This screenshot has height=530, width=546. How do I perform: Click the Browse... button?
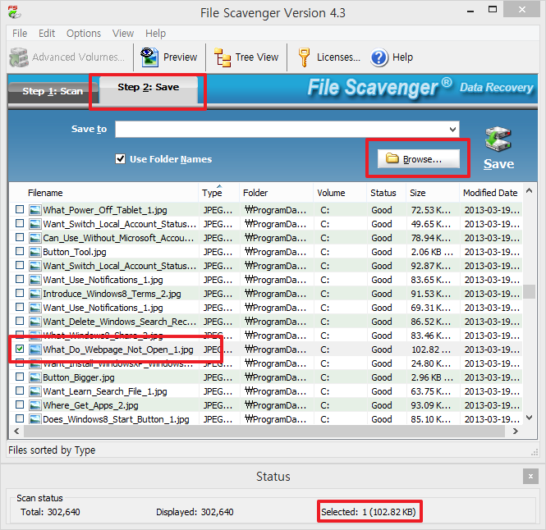[x=419, y=159]
